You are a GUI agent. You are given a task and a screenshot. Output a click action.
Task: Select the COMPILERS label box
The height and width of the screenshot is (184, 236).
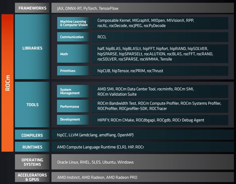click(x=32, y=135)
